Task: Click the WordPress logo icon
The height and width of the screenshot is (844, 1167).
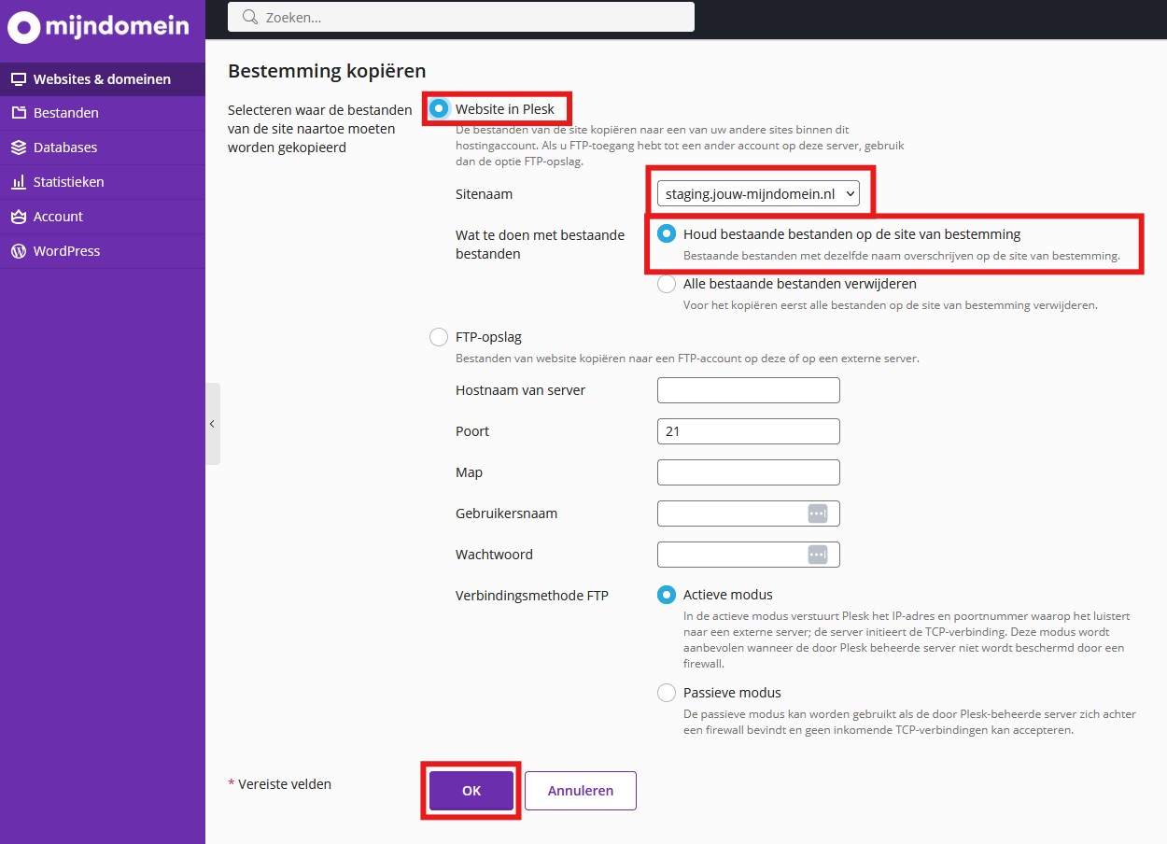Action: click(18, 251)
